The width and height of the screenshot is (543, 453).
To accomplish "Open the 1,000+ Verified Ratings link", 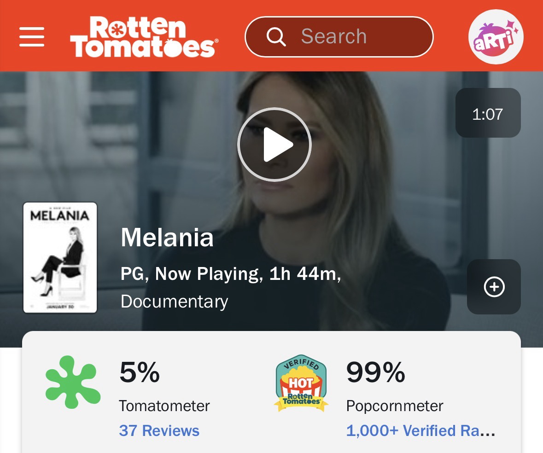I will click(x=420, y=431).
